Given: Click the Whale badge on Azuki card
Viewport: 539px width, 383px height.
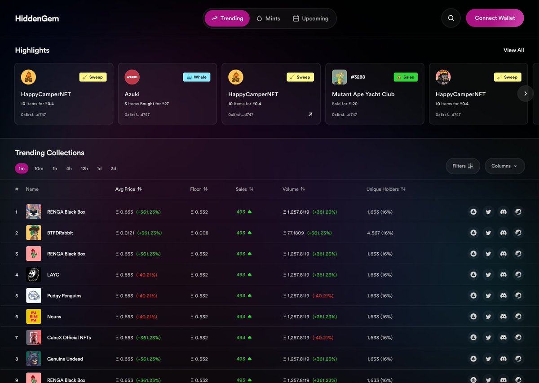Looking at the screenshot, I should coord(197,77).
